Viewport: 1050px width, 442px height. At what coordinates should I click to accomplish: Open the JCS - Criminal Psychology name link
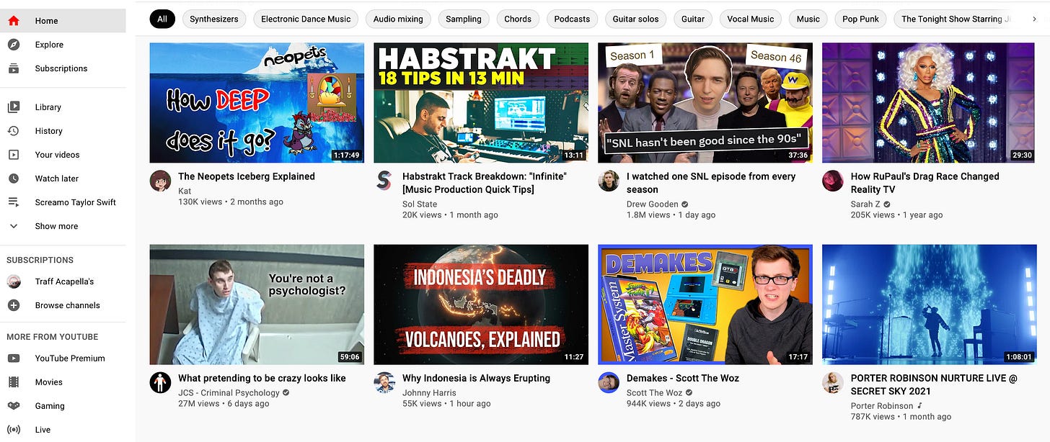click(229, 393)
